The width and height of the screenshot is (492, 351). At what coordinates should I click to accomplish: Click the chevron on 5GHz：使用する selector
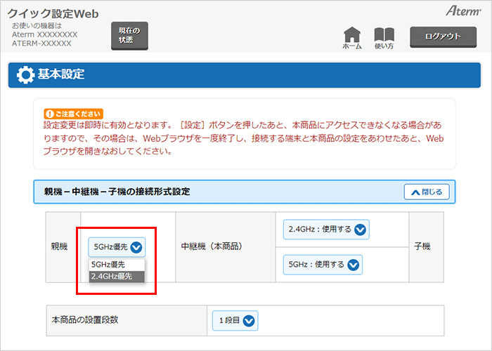point(354,265)
